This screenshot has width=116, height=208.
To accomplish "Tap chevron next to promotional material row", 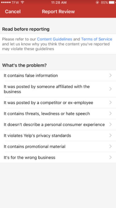I will [x=110, y=146].
